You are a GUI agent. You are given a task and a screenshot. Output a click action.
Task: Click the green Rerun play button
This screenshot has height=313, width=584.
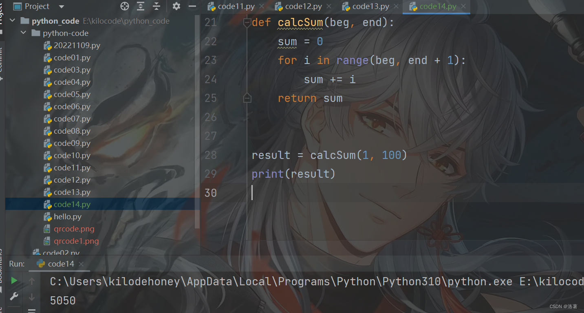pyautogui.click(x=14, y=280)
